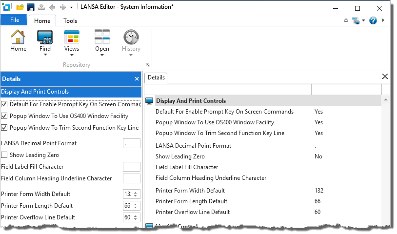Switch to the Tools ribbon tab
397x234 pixels.
(70, 20)
